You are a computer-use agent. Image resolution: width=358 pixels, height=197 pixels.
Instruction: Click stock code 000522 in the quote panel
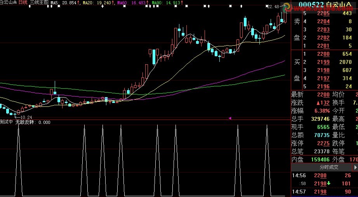pyautogui.click(x=311, y=4)
